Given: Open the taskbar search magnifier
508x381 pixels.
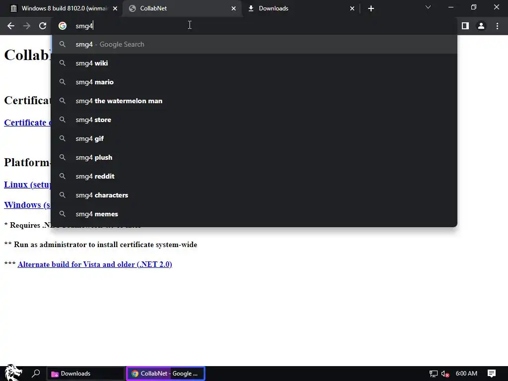Looking at the screenshot, I should [x=36, y=374].
